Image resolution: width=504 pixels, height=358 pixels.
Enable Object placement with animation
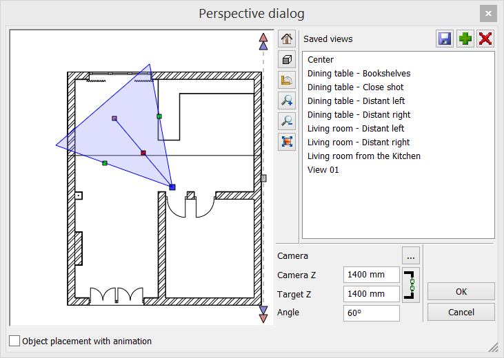point(14,341)
